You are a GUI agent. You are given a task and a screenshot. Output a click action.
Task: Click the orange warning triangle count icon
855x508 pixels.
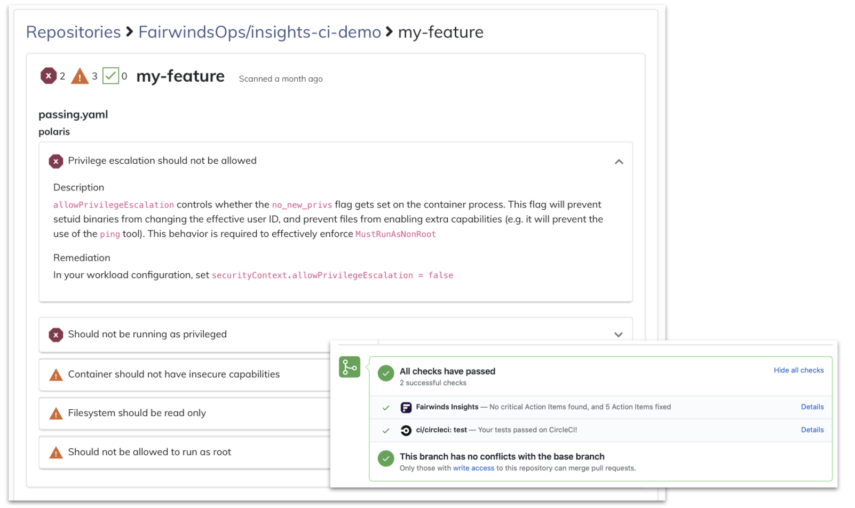coord(80,77)
